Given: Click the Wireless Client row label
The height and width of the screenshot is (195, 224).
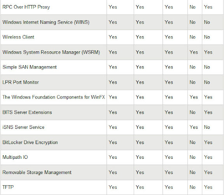Looking at the screenshot, I should 18,37.
